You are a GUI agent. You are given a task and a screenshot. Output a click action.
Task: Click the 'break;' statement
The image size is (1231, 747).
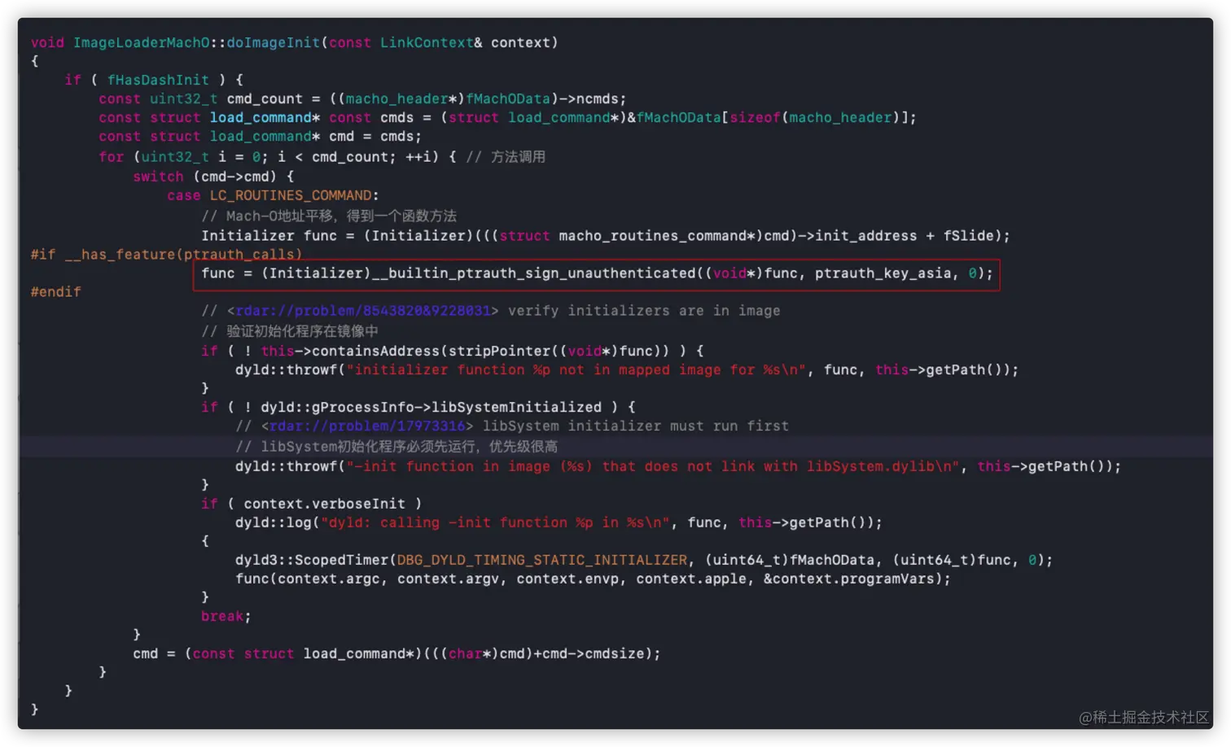(226, 616)
